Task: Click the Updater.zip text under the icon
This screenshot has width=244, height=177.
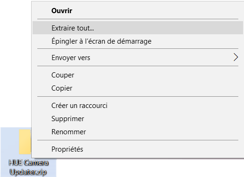Action: [x=28, y=172]
